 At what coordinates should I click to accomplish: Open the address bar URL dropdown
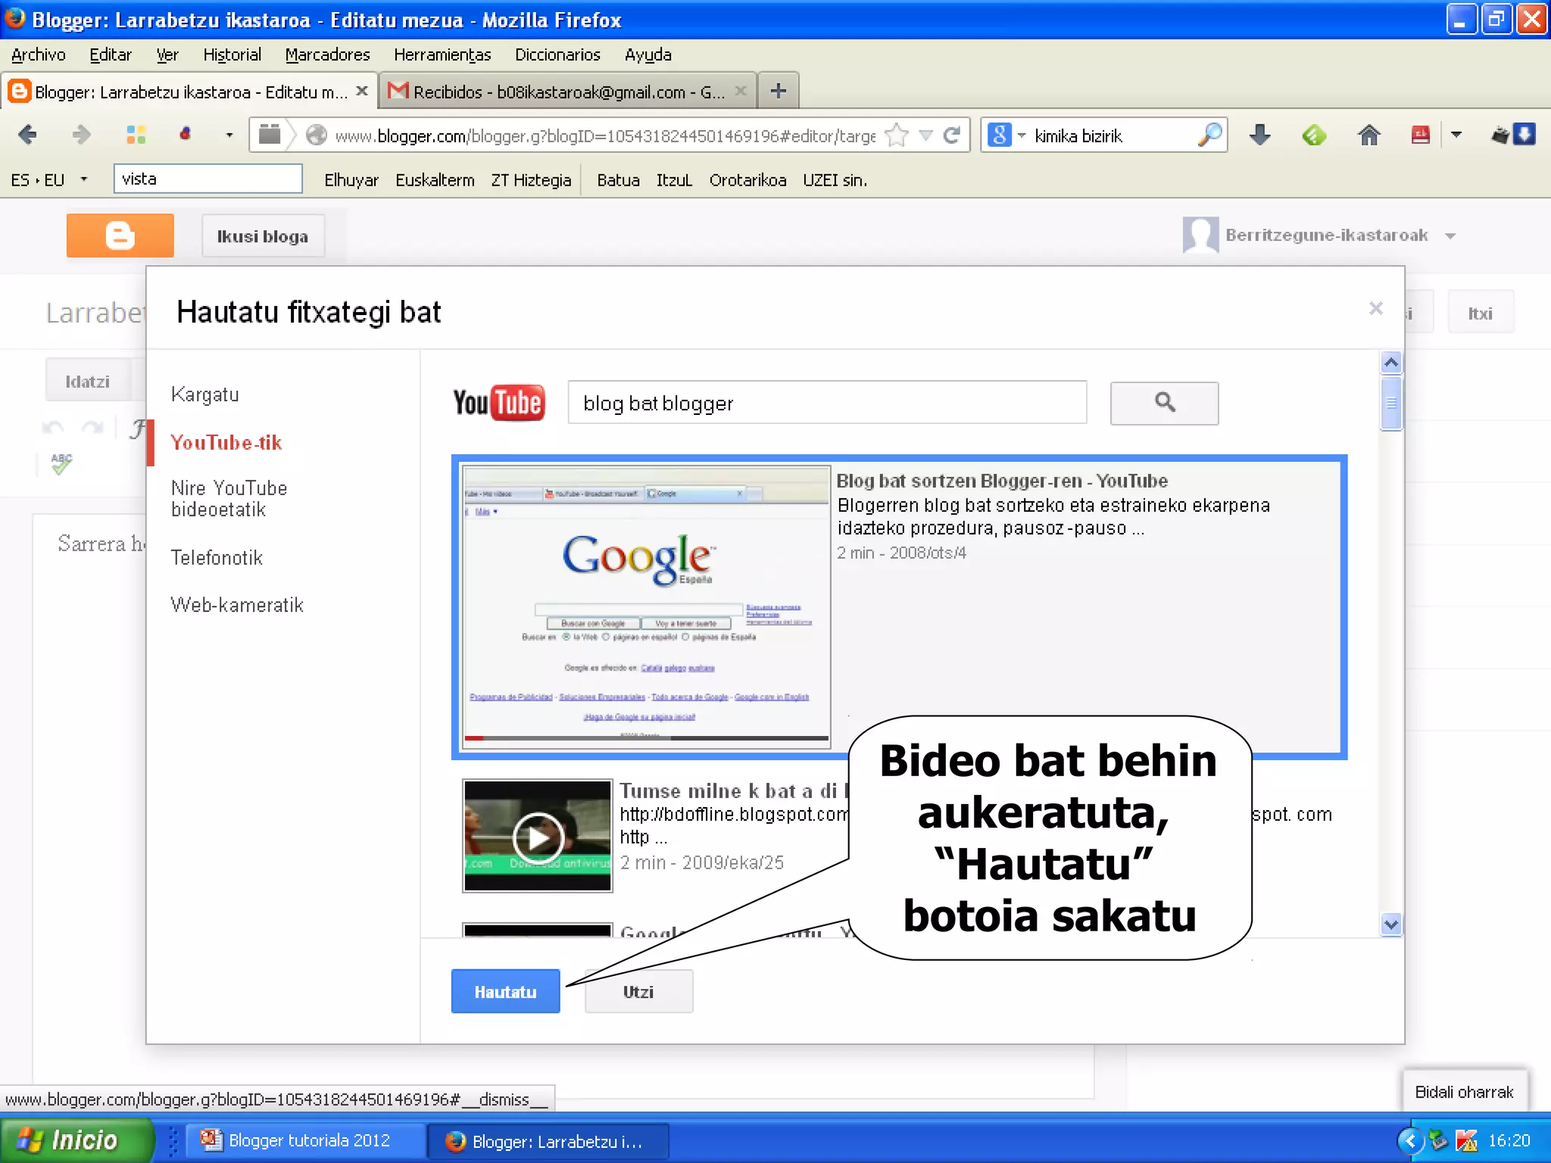point(925,136)
